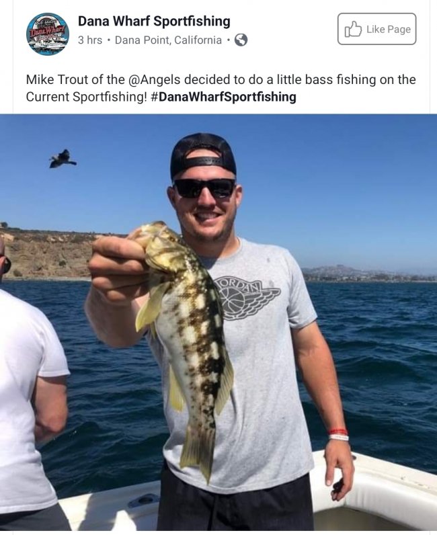Click the man's black sunglasses
This screenshot has width=437, height=535.
click(x=204, y=188)
